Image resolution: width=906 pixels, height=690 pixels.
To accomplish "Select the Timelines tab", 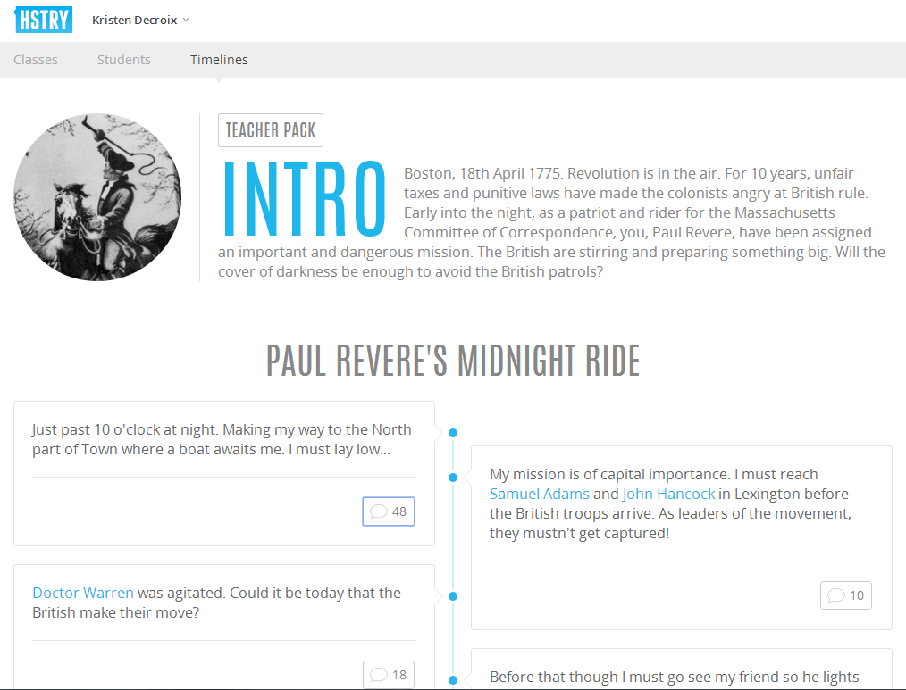I will click(219, 60).
